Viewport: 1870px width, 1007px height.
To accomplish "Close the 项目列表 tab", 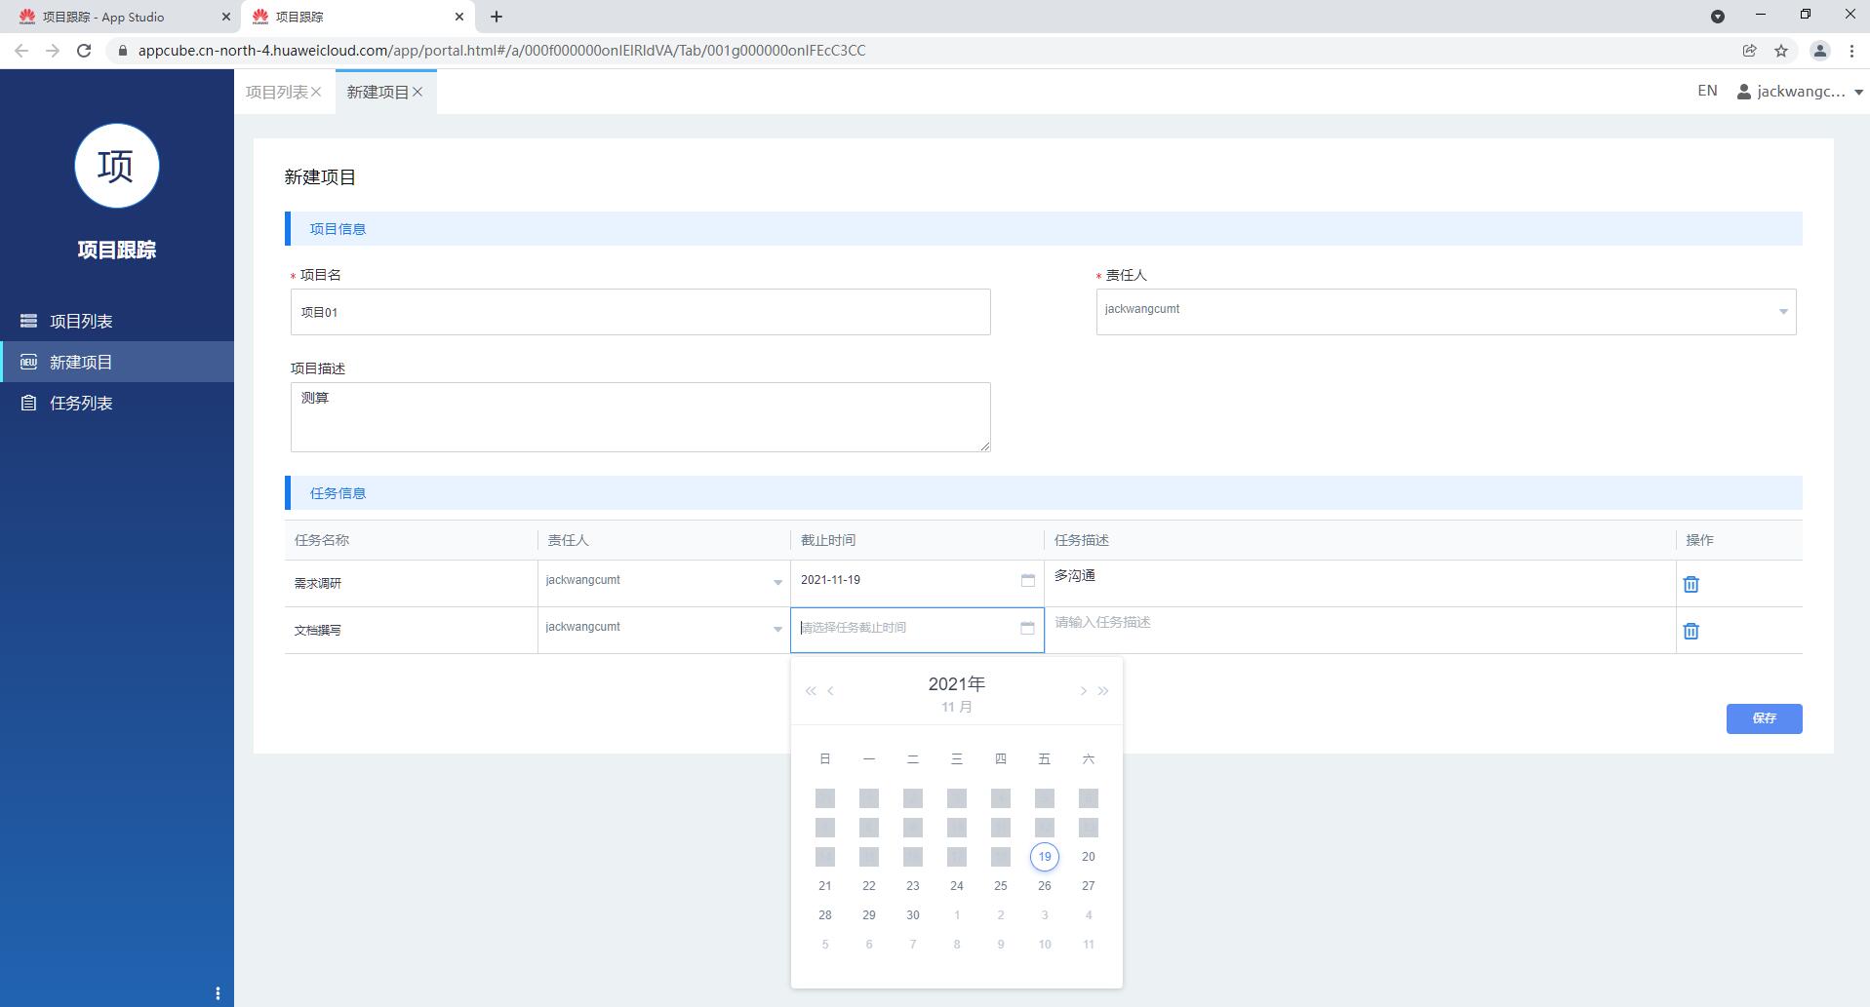I will [316, 92].
